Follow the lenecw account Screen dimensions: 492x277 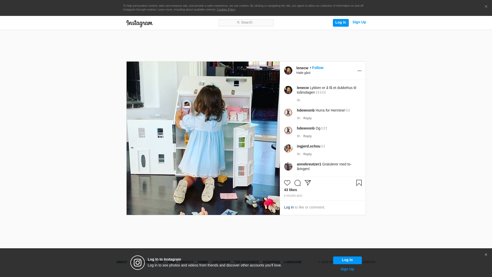[x=317, y=68]
